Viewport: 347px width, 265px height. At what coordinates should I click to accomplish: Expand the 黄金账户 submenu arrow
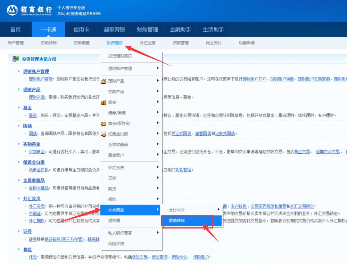[158, 154]
